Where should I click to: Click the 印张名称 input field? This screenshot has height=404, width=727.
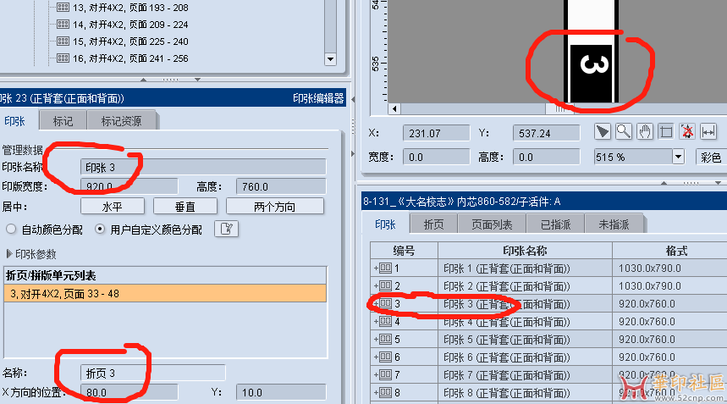[203, 167]
